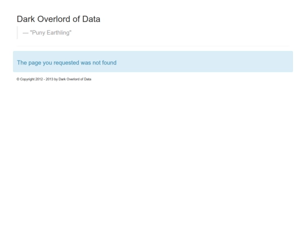This screenshot has height=229, width=306.
Task: Click the "page you requested was not found" message
Action: click(x=67, y=63)
